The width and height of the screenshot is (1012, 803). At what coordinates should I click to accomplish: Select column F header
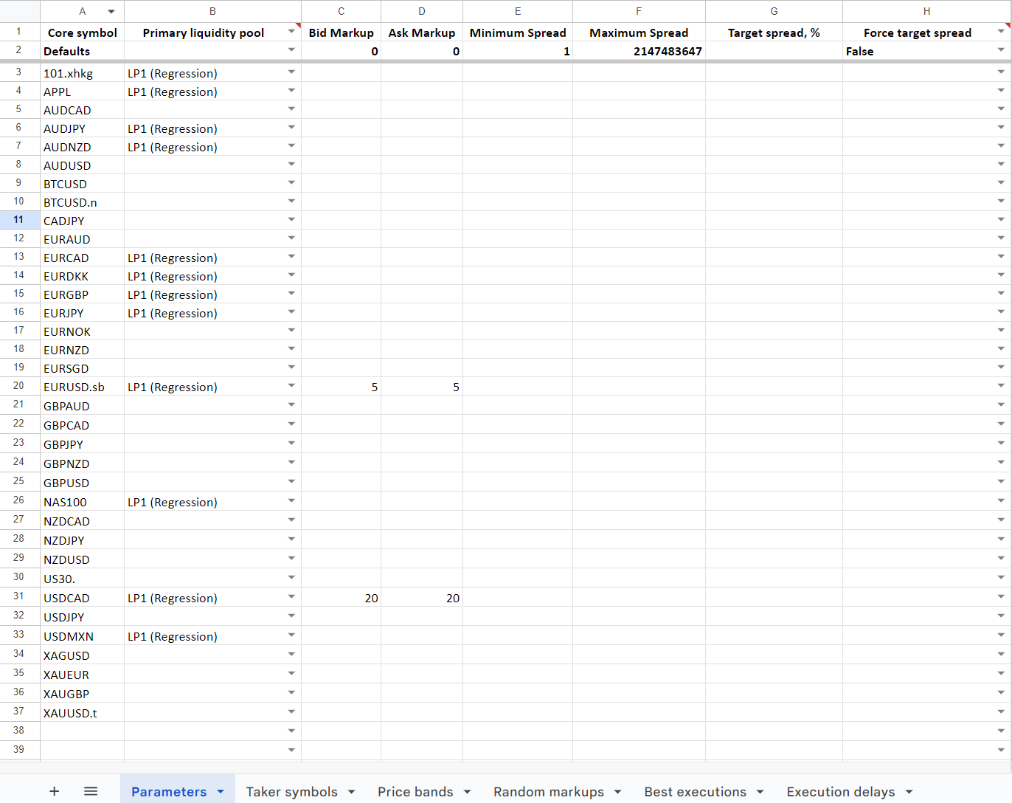639,11
